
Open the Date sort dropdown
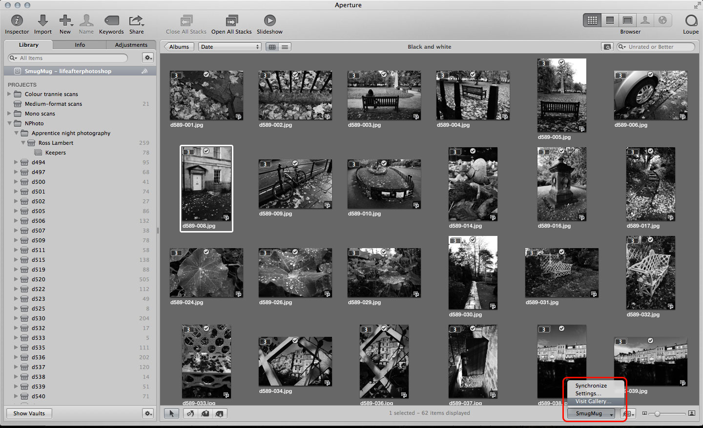click(x=230, y=47)
